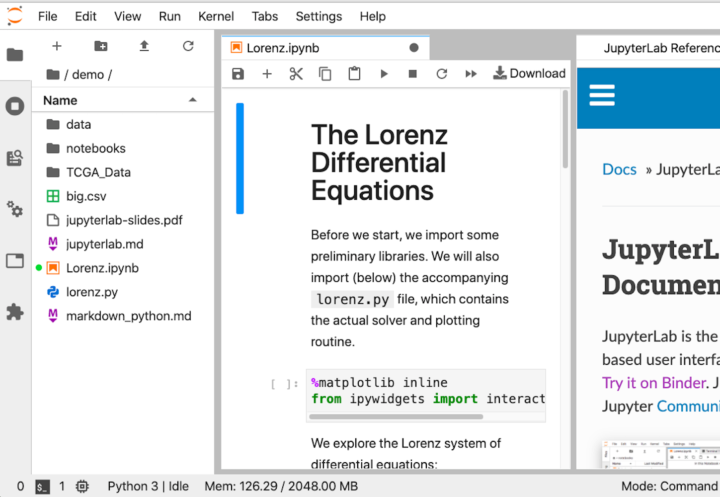The width and height of the screenshot is (720, 497).
Task: Save the Lorenz notebook
Action: 238,74
